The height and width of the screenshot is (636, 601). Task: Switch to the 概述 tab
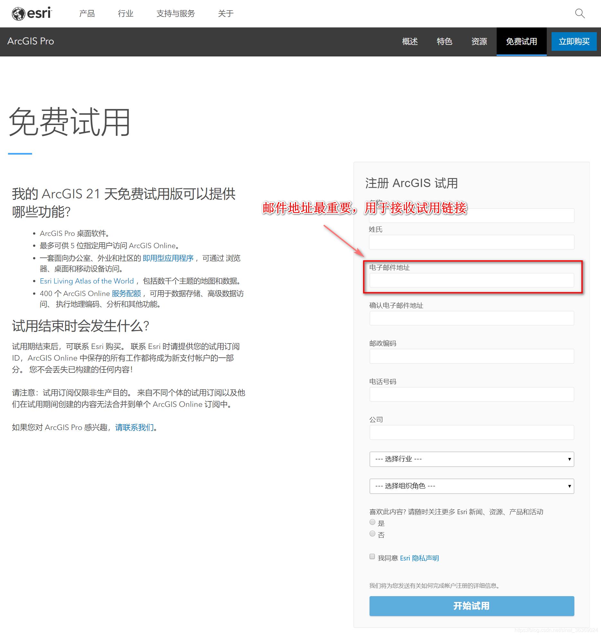[409, 41]
